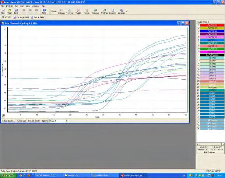Open the Run menu
225x178 pixels.
point(16,6)
